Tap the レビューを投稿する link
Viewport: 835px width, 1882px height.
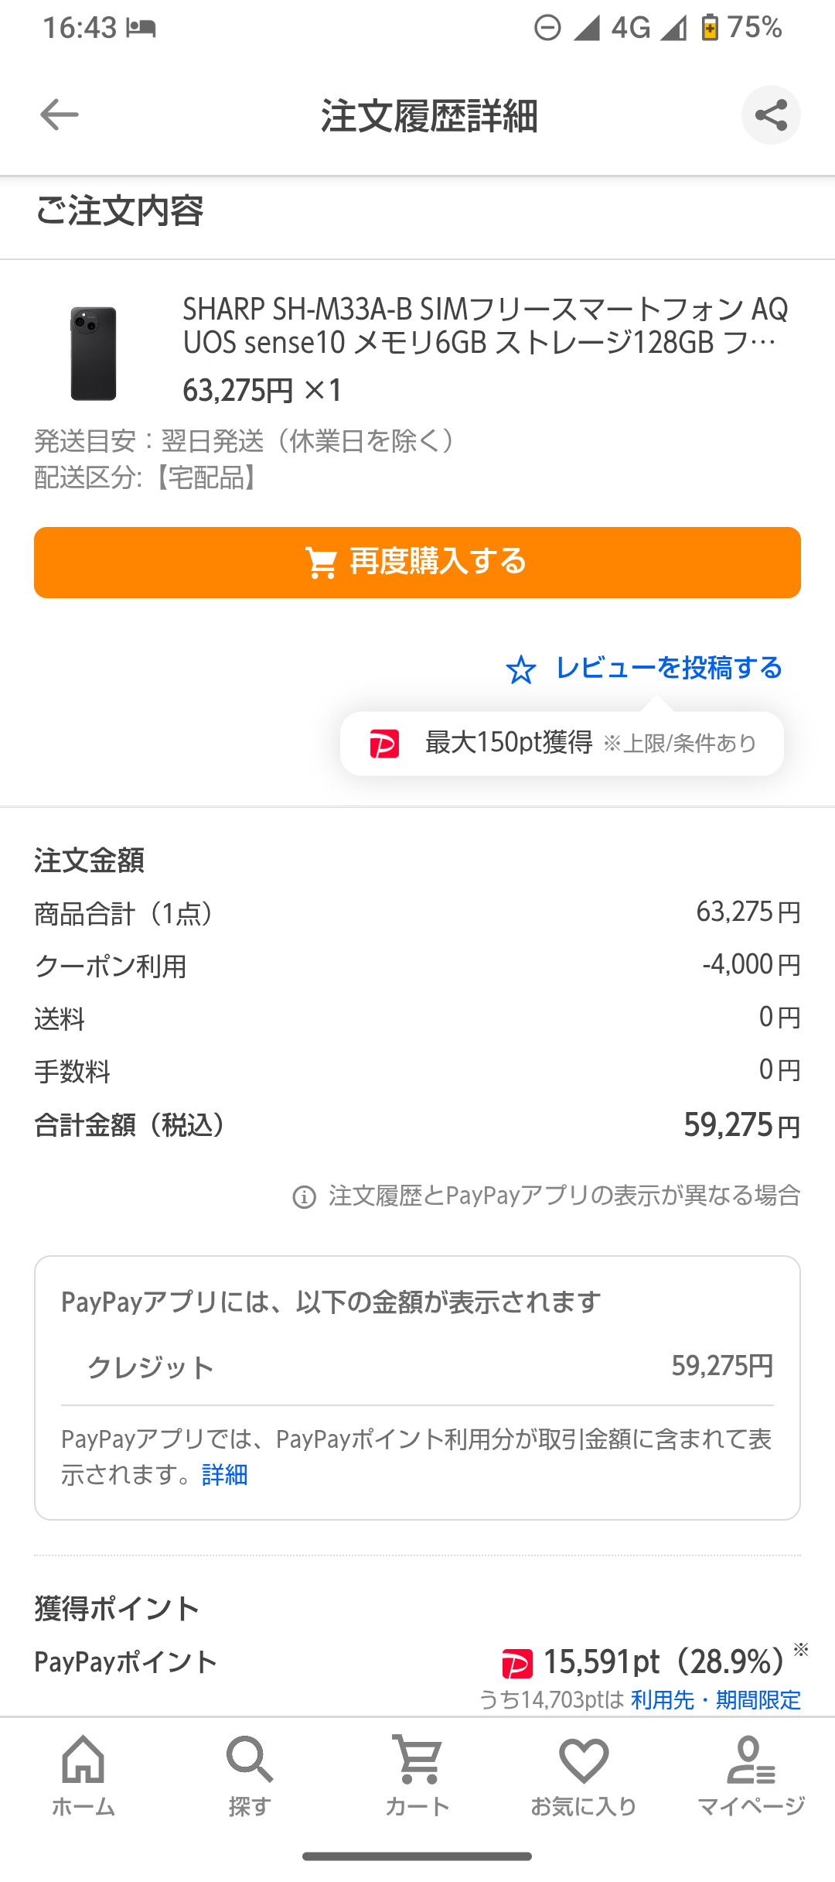pos(669,668)
